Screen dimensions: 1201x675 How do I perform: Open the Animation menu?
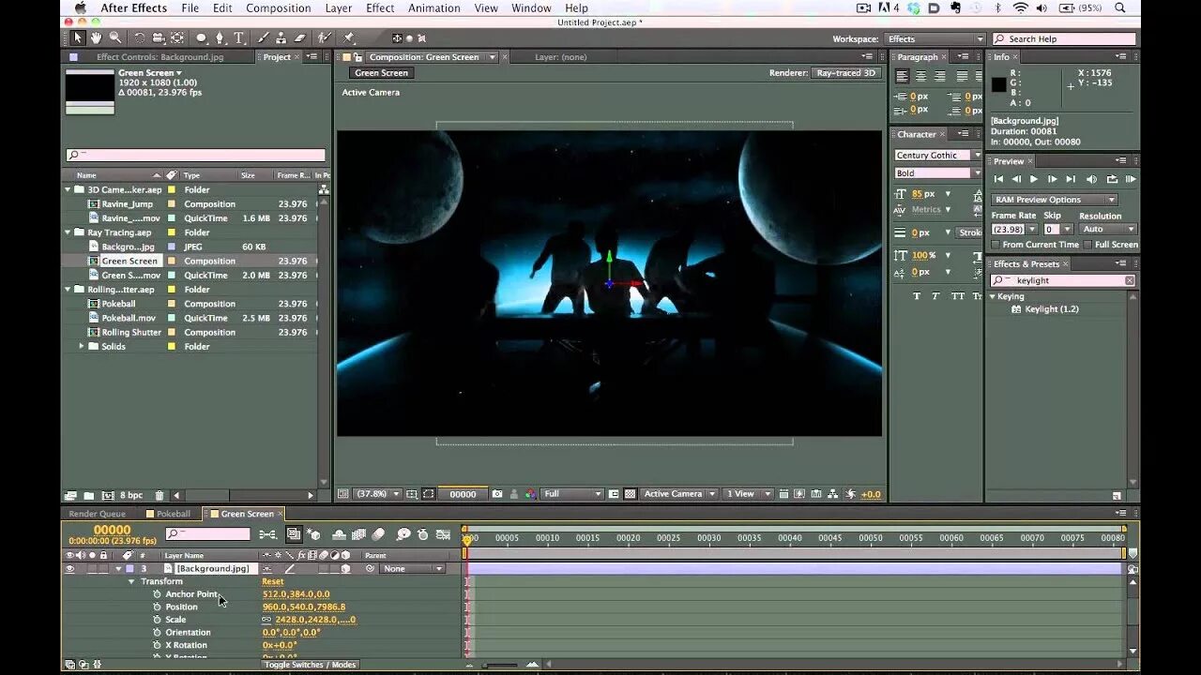click(433, 8)
